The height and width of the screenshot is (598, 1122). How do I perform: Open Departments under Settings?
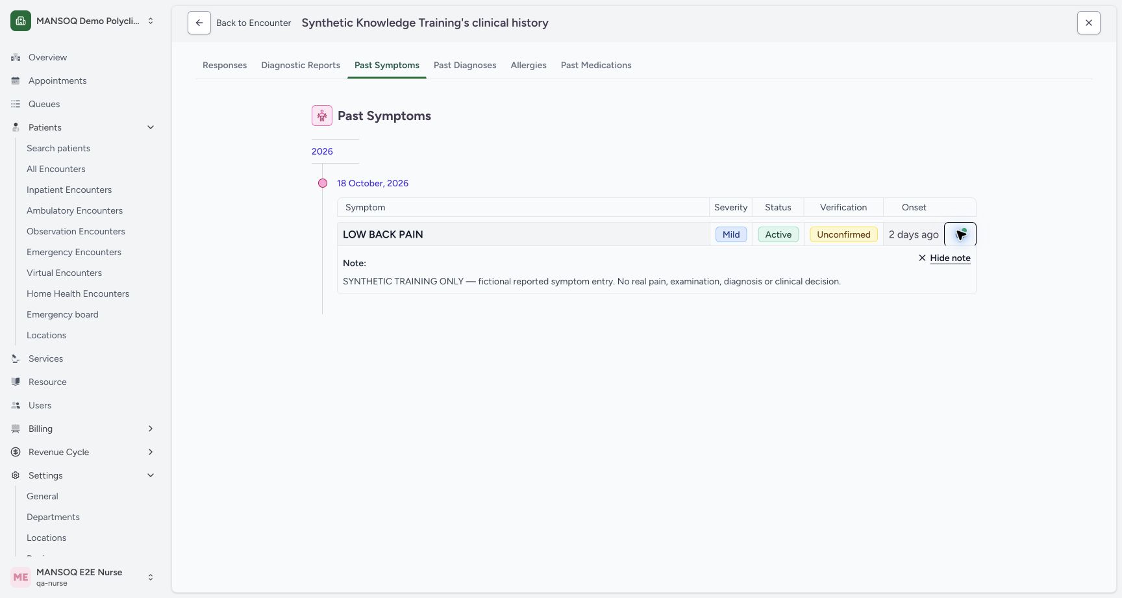coord(53,517)
